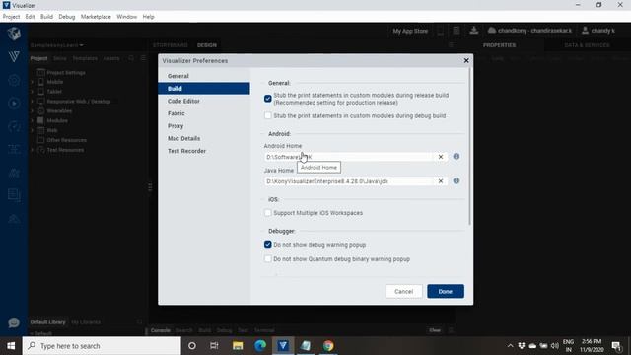This screenshot has height=355, width=631.
Task: Switch to Visualizer app on taskbar
Action: pos(283,346)
